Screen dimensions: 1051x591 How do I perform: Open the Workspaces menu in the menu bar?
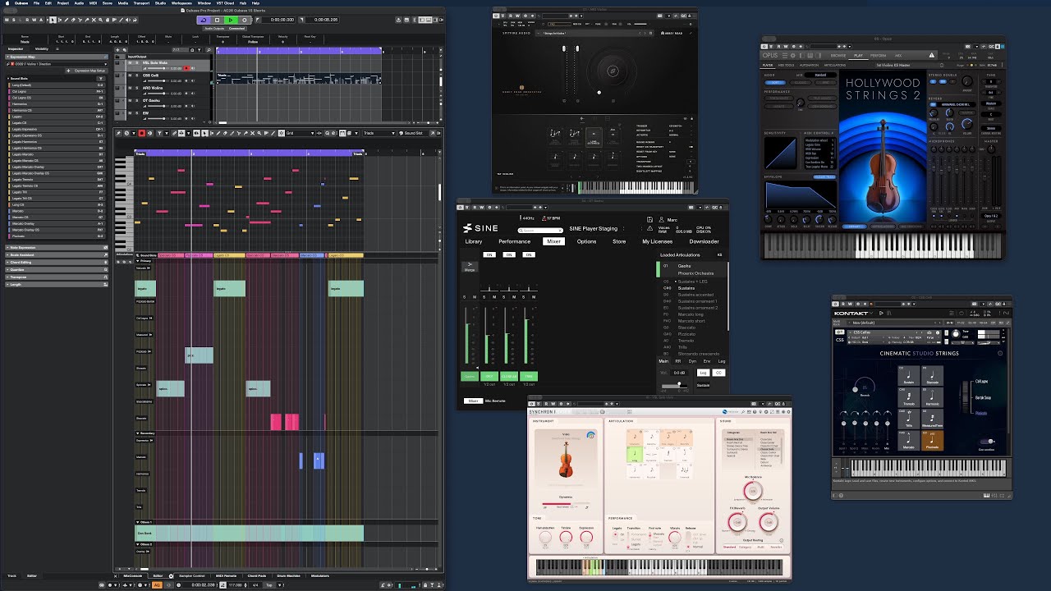click(181, 3)
